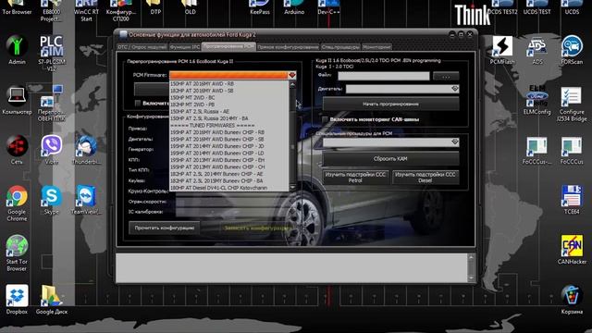Launch the CANHacker desktop icon
The image size is (592, 333).
(x=572, y=249)
